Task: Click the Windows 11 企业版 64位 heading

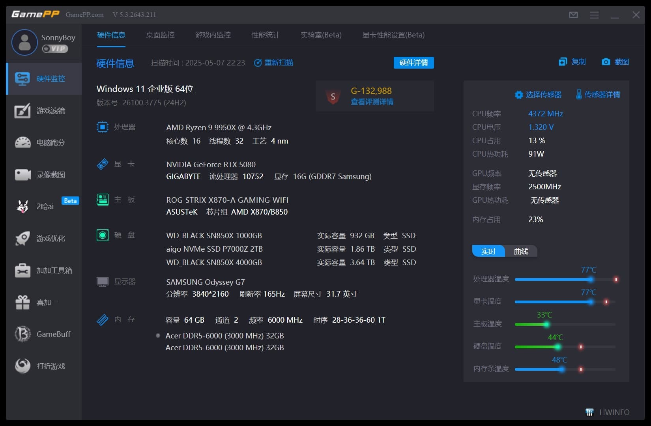Action: [x=145, y=89]
